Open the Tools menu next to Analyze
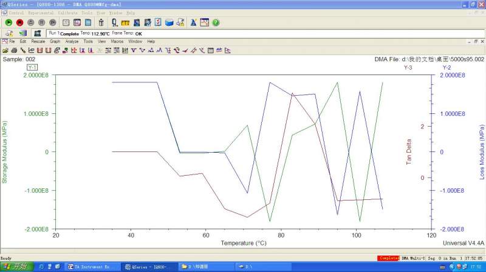Image resolution: width=486 pixels, height=272 pixels. (88, 41)
